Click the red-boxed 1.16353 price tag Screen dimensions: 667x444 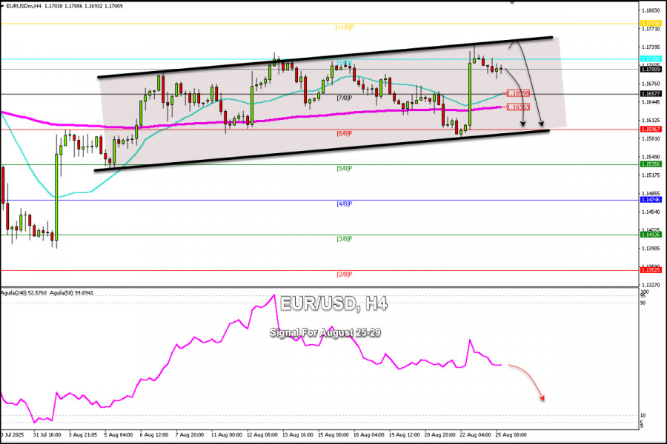click(518, 107)
